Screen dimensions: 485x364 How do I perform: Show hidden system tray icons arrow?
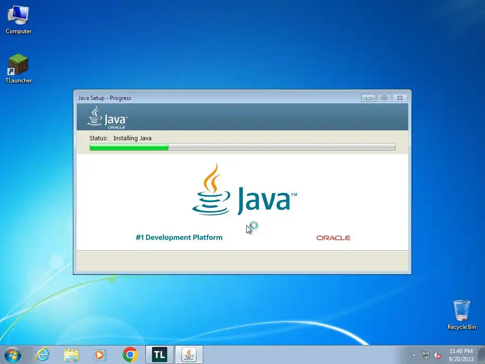414,355
